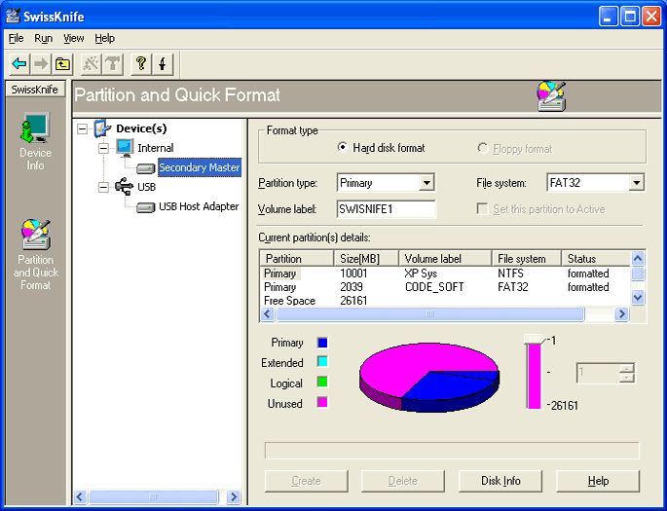Open the Partition type dropdown

(x=426, y=183)
